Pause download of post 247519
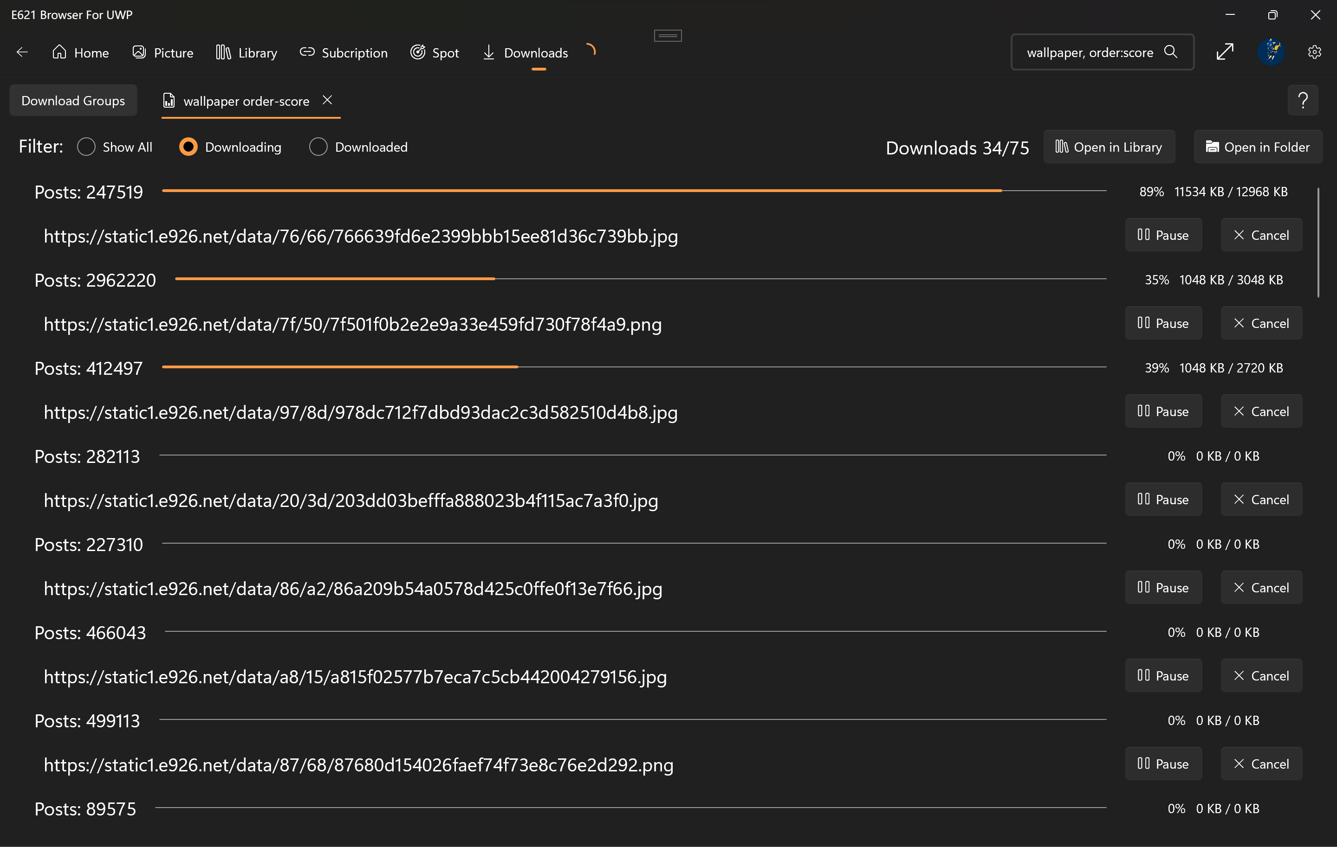This screenshot has width=1337, height=847. point(1163,235)
